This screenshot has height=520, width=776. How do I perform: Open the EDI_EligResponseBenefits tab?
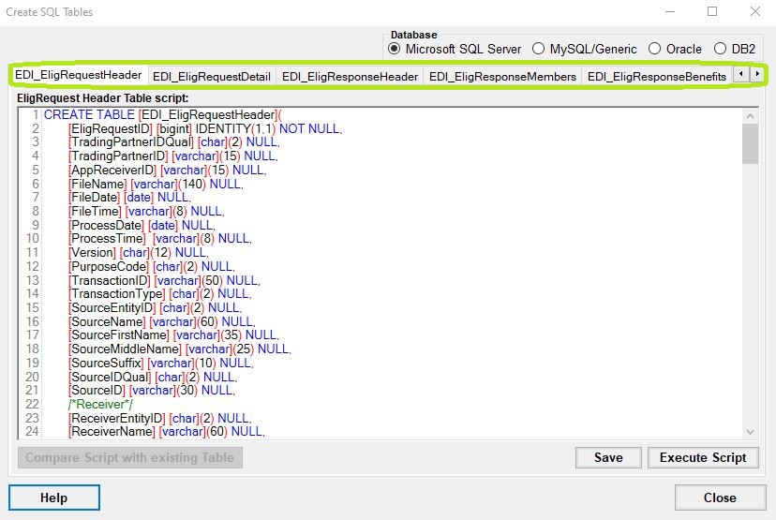click(x=656, y=77)
